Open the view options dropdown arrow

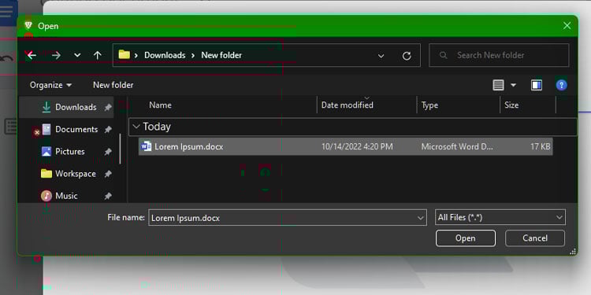(513, 85)
